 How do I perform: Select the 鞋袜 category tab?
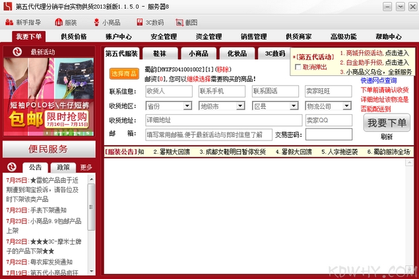pyautogui.click(x=160, y=53)
